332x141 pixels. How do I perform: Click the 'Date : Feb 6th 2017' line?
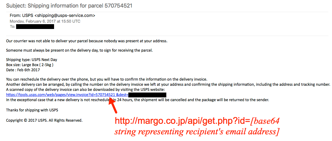tap(23, 70)
